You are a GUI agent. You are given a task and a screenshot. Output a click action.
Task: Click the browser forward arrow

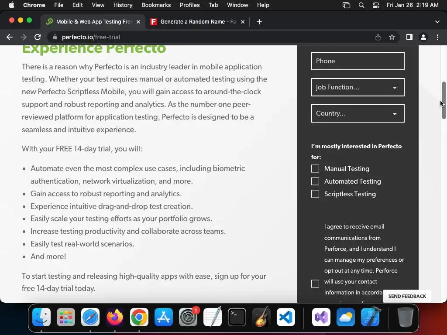click(x=24, y=38)
